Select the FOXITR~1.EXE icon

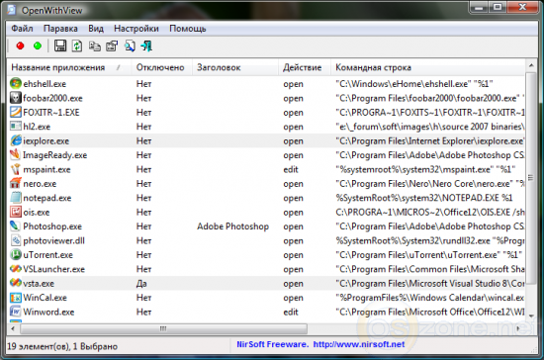[15, 112]
